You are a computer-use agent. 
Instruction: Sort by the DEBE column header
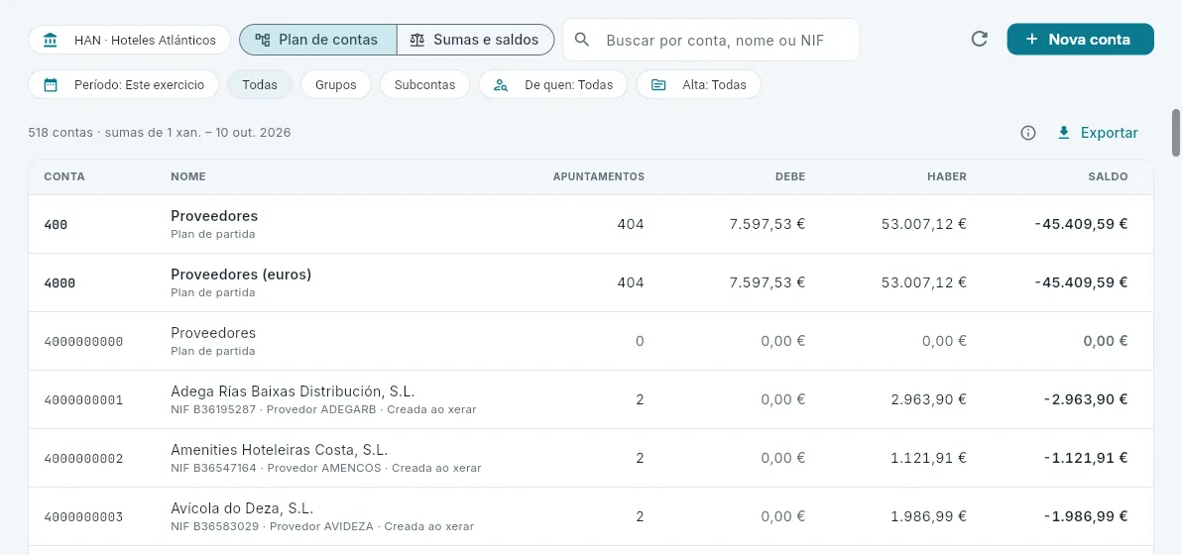tap(790, 177)
